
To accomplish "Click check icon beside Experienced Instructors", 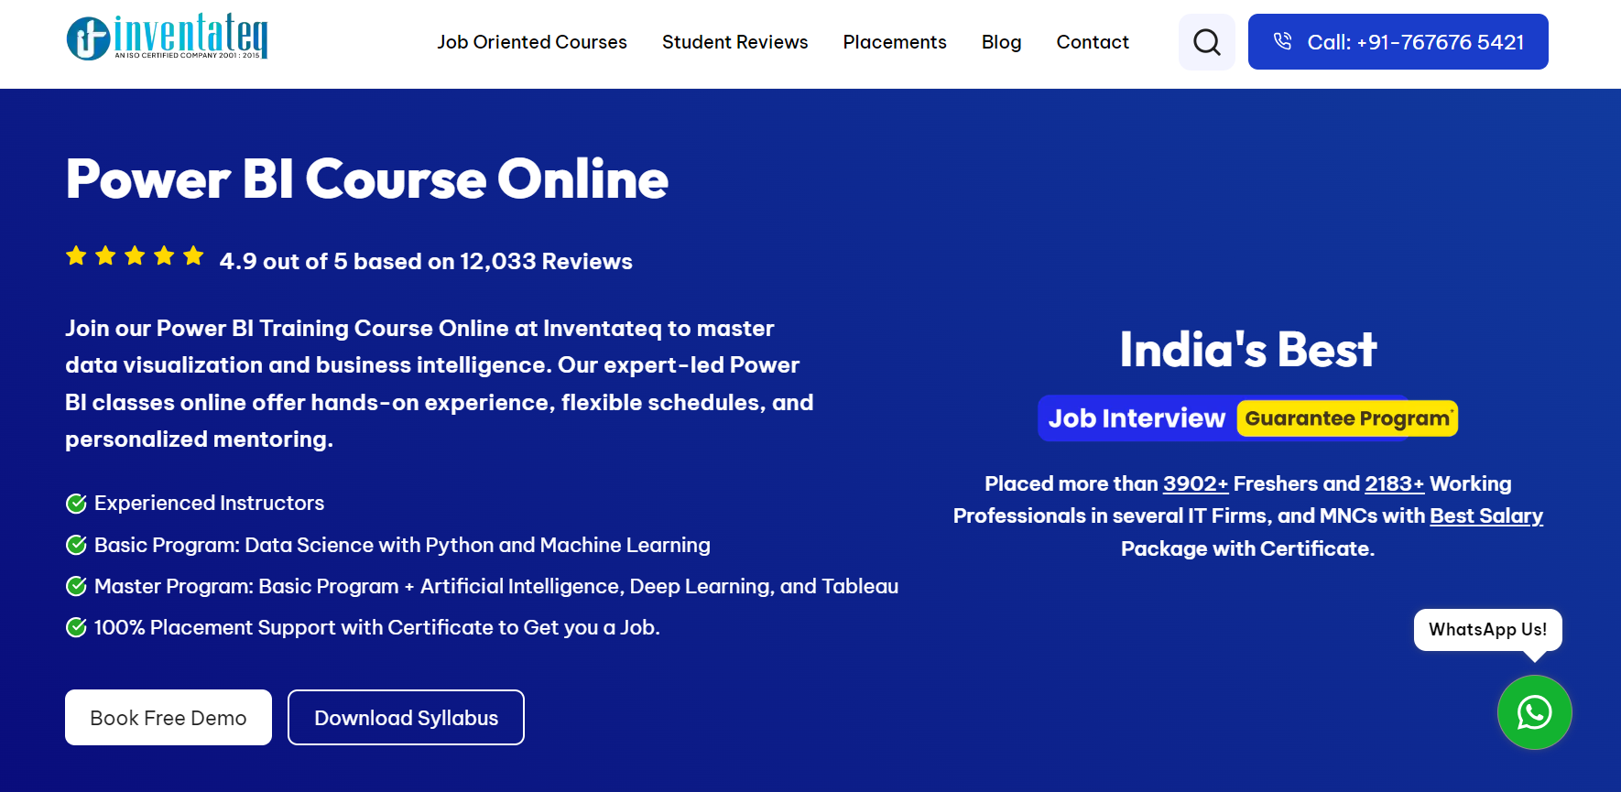I will (x=77, y=504).
